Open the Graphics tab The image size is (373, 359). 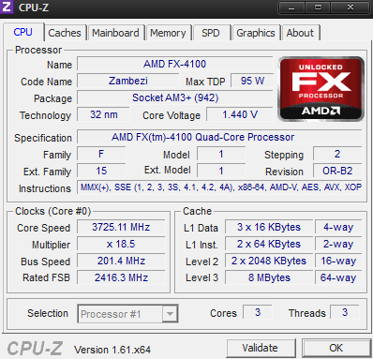click(x=256, y=33)
